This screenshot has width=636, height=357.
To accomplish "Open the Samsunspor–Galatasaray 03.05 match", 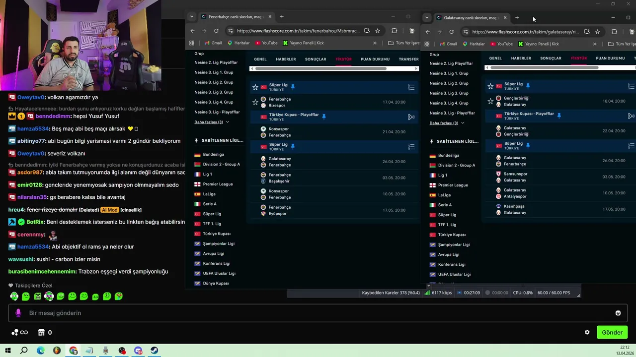I will [560, 177].
